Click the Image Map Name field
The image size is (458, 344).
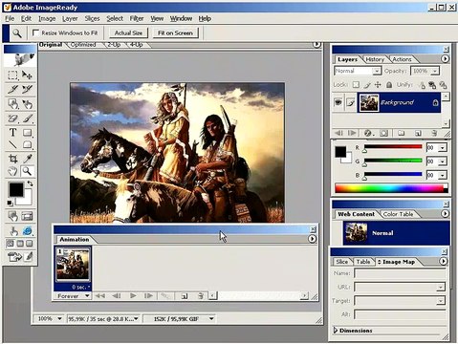point(400,273)
